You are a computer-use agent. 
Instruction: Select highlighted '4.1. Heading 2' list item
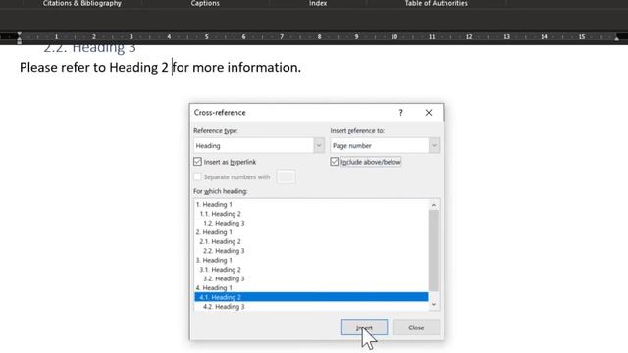pyautogui.click(x=311, y=297)
